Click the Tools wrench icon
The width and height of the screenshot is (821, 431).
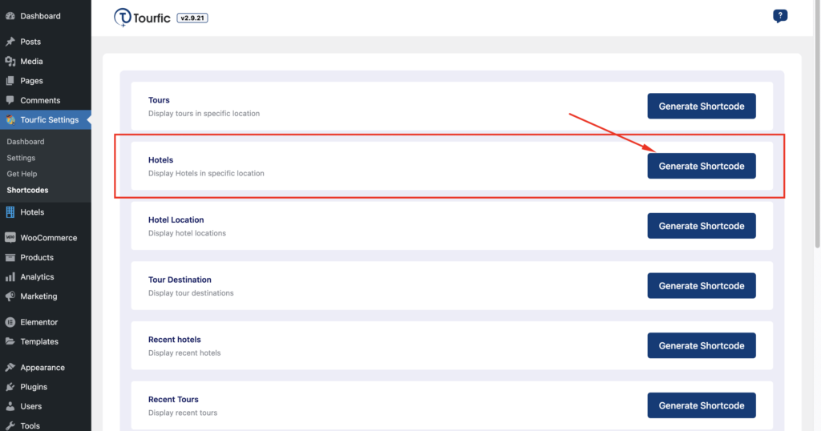(x=10, y=425)
